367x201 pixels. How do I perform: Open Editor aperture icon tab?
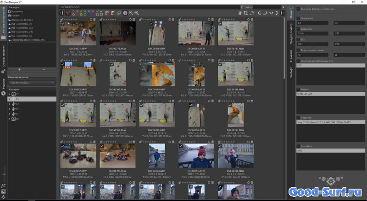point(3,94)
